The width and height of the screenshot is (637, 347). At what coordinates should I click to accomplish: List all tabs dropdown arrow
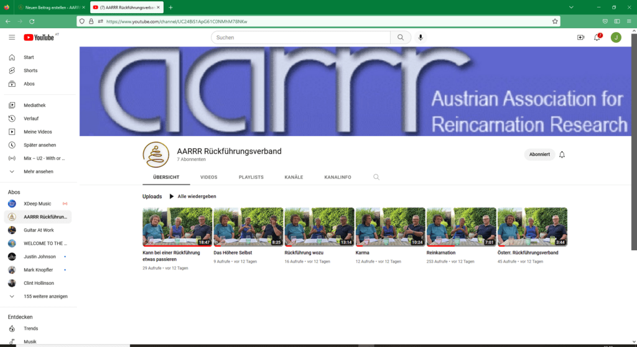click(571, 7)
